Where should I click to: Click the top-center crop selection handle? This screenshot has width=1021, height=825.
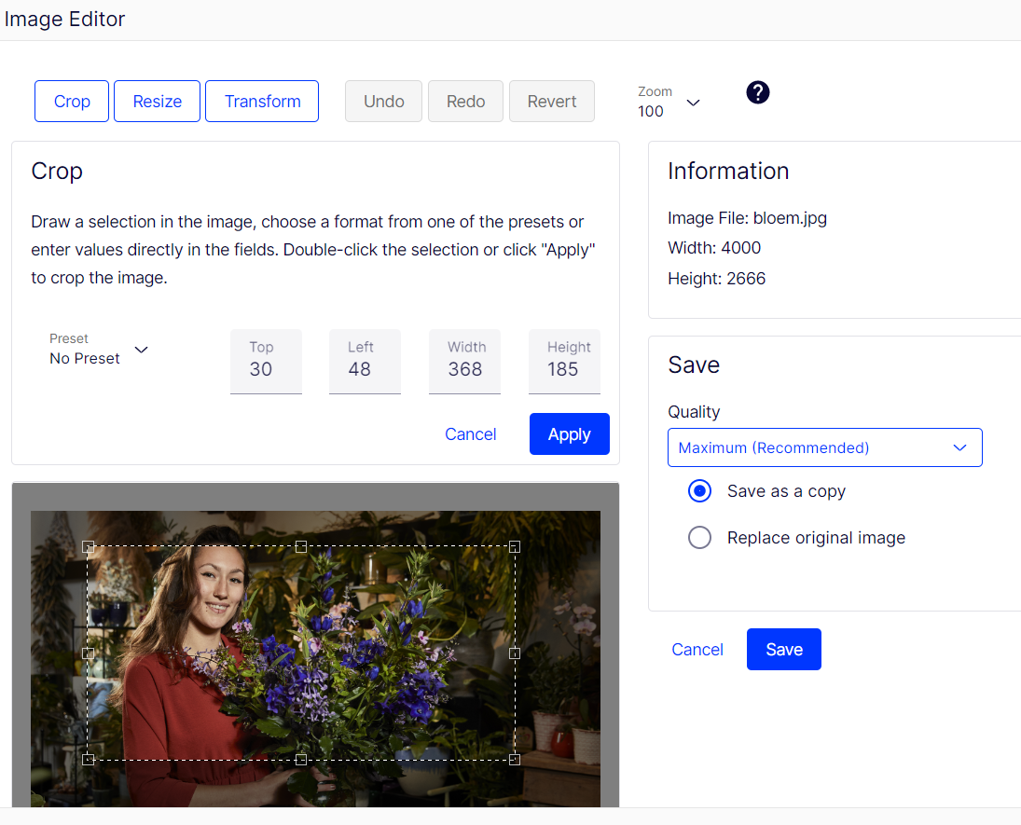click(301, 547)
